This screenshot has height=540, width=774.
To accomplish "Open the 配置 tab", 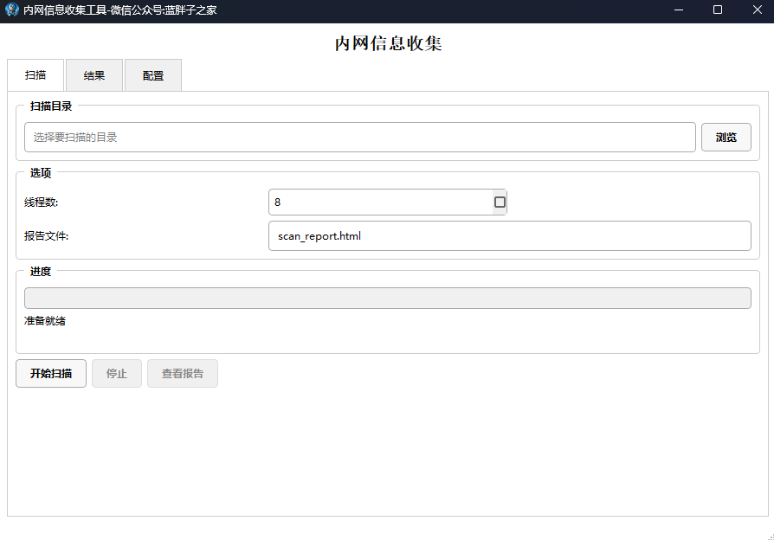I will click(153, 75).
